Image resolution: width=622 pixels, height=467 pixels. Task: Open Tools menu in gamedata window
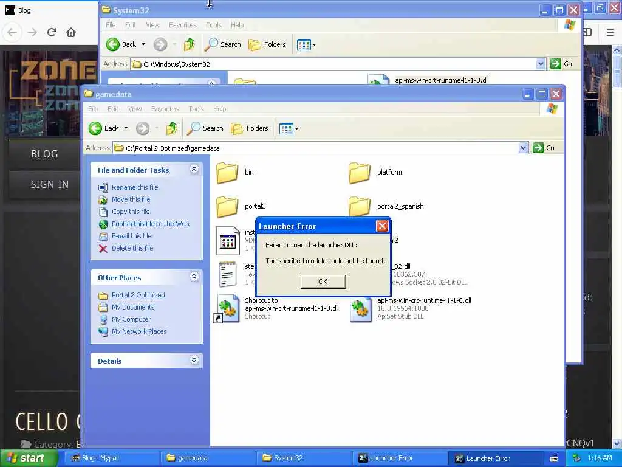tap(196, 109)
